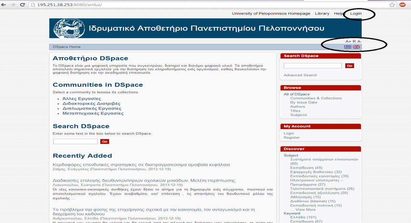Click the Go button in the sidebar search
411x223 pixels.
350,66
